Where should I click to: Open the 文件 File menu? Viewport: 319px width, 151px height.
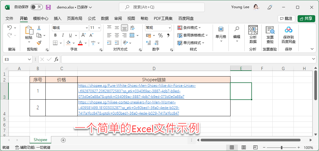pyautogui.click(x=9, y=18)
